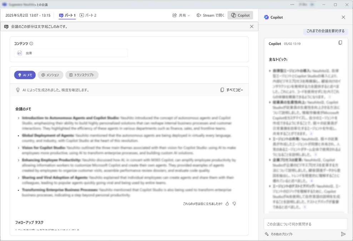Viewport: 353px width, 241px height.
Task: Click the 会議のメモ heading
Action: [23, 109]
